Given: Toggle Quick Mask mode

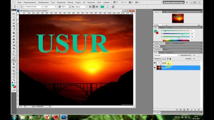Looking at the screenshot, I should point(14,90).
